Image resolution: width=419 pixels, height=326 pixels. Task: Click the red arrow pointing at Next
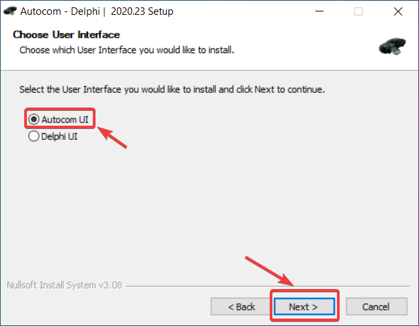coord(269,270)
